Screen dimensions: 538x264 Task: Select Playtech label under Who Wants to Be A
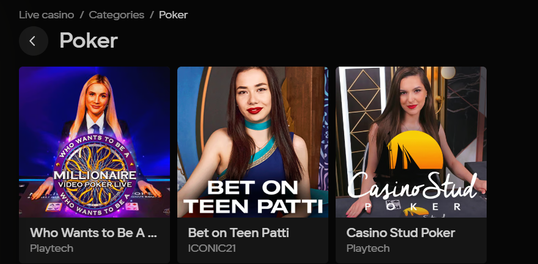(x=51, y=248)
